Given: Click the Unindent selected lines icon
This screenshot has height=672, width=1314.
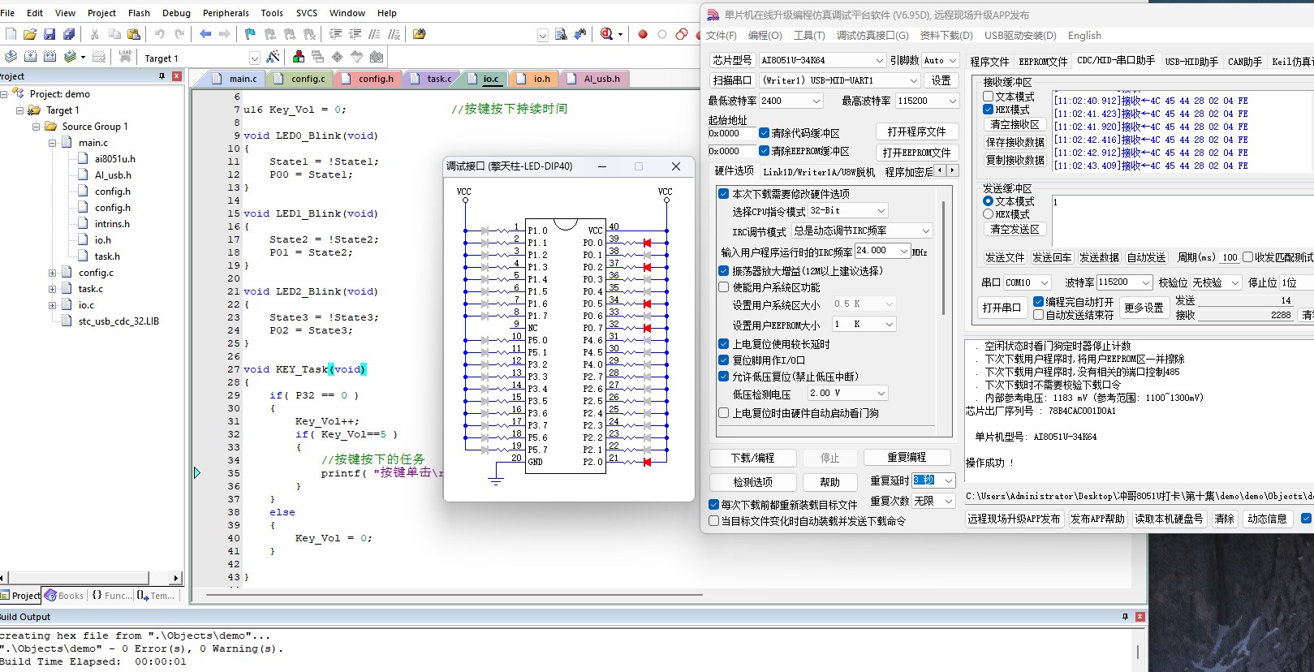Looking at the screenshot, I should click(x=355, y=34).
